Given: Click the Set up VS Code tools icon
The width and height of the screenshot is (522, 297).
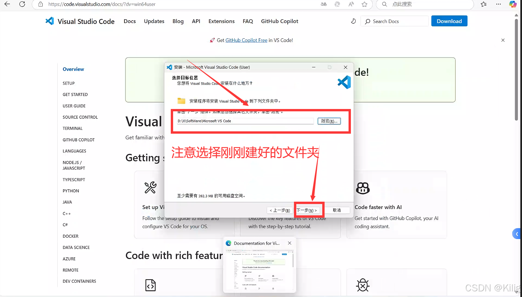Looking at the screenshot, I should coord(150,188).
